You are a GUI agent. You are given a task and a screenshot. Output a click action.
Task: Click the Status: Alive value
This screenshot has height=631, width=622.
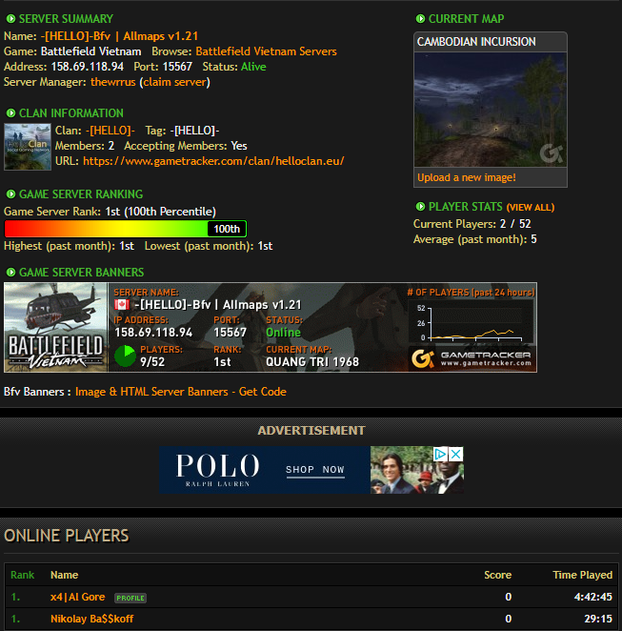253,67
